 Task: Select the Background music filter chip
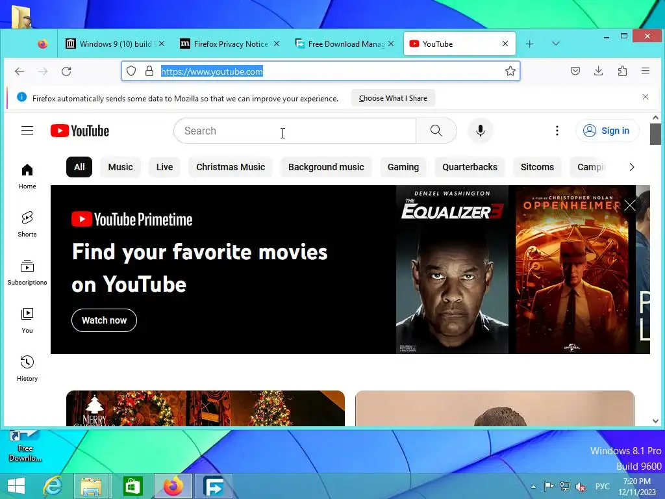point(326,167)
